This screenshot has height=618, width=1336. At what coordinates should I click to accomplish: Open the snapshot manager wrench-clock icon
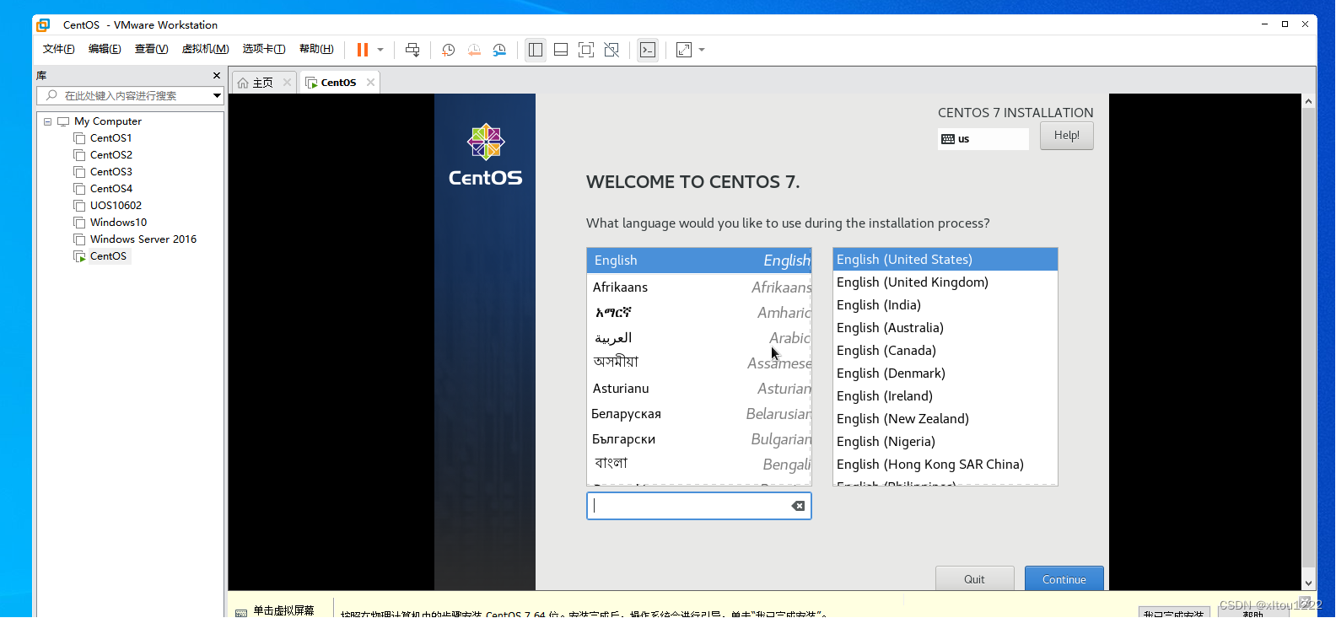point(499,50)
